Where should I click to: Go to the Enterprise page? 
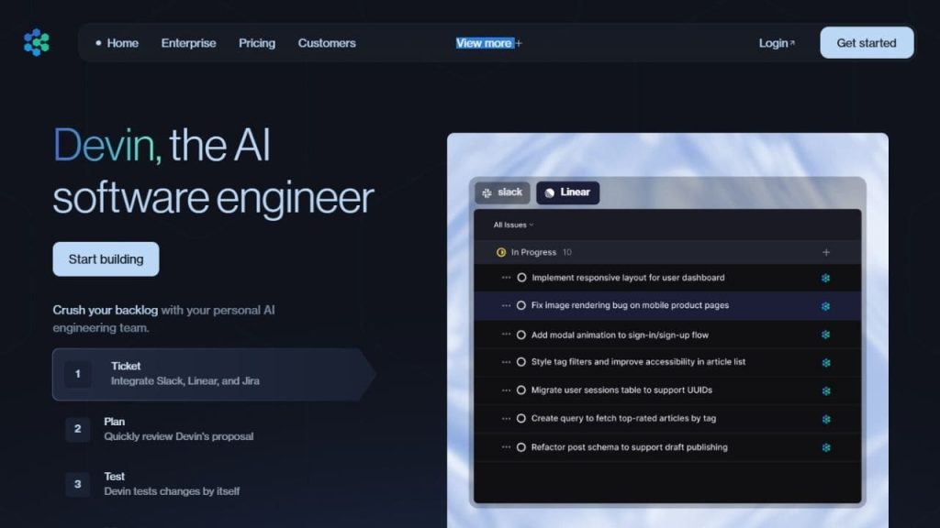188,43
